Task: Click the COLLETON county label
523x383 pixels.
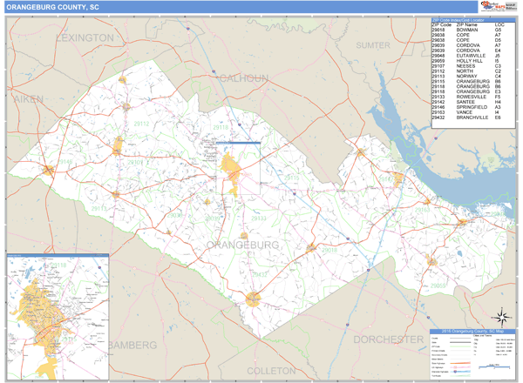Action: pyautogui.click(x=271, y=371)
